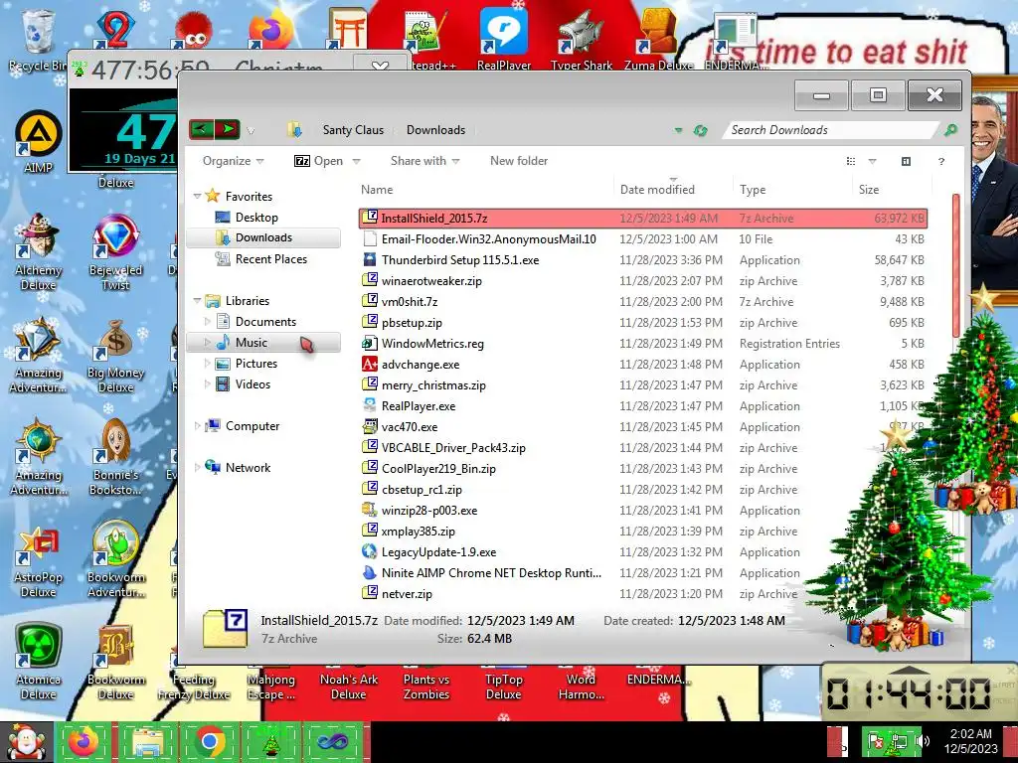Collapse the Favorites tree section
The image size is (1018, 763).
(x=198, y=196)
